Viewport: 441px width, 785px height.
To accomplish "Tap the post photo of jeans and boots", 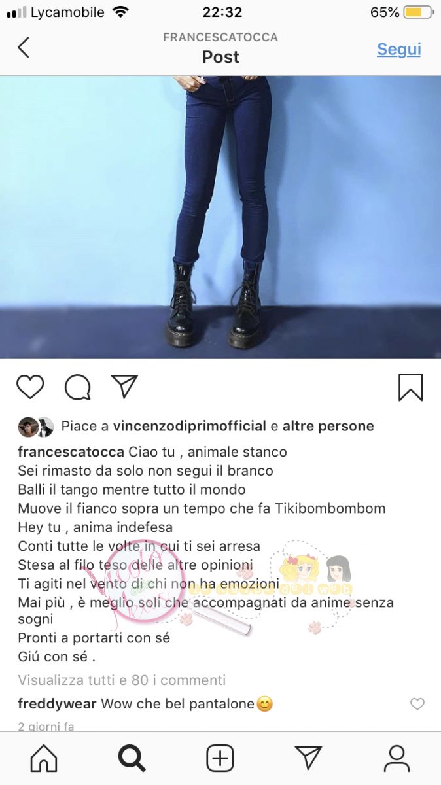I will coord(220,217).
